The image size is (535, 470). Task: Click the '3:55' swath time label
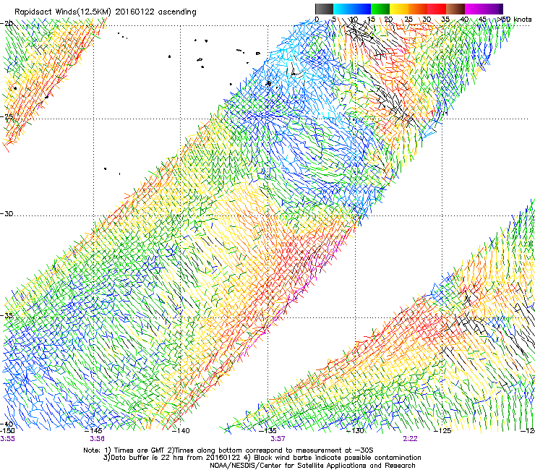point(7,439)
